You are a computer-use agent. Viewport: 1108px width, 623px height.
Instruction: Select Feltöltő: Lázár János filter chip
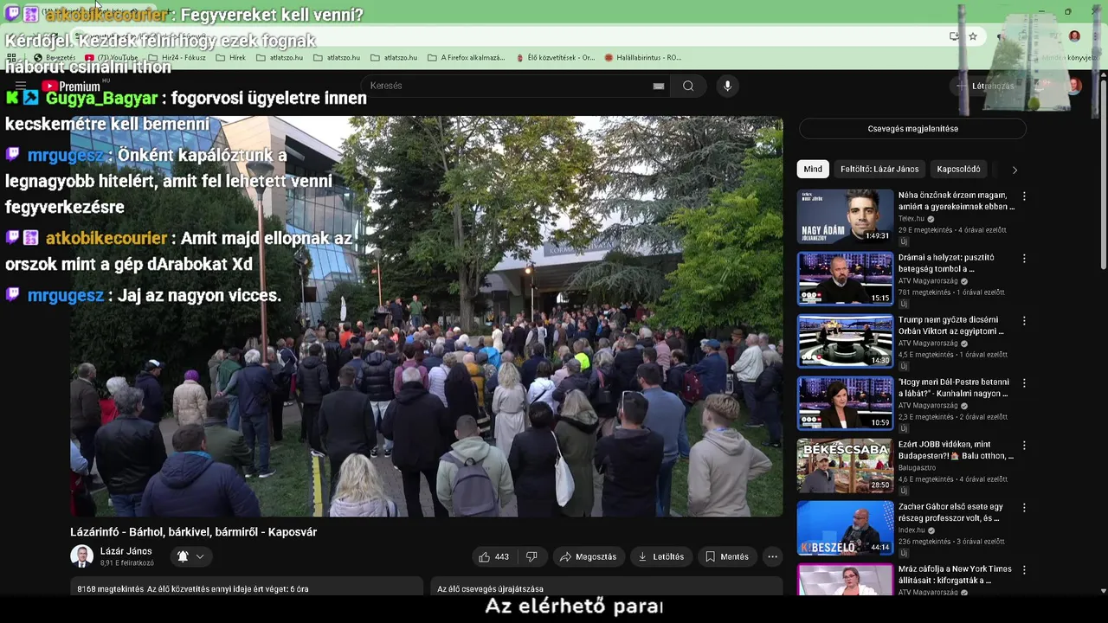tap(879, 169)
